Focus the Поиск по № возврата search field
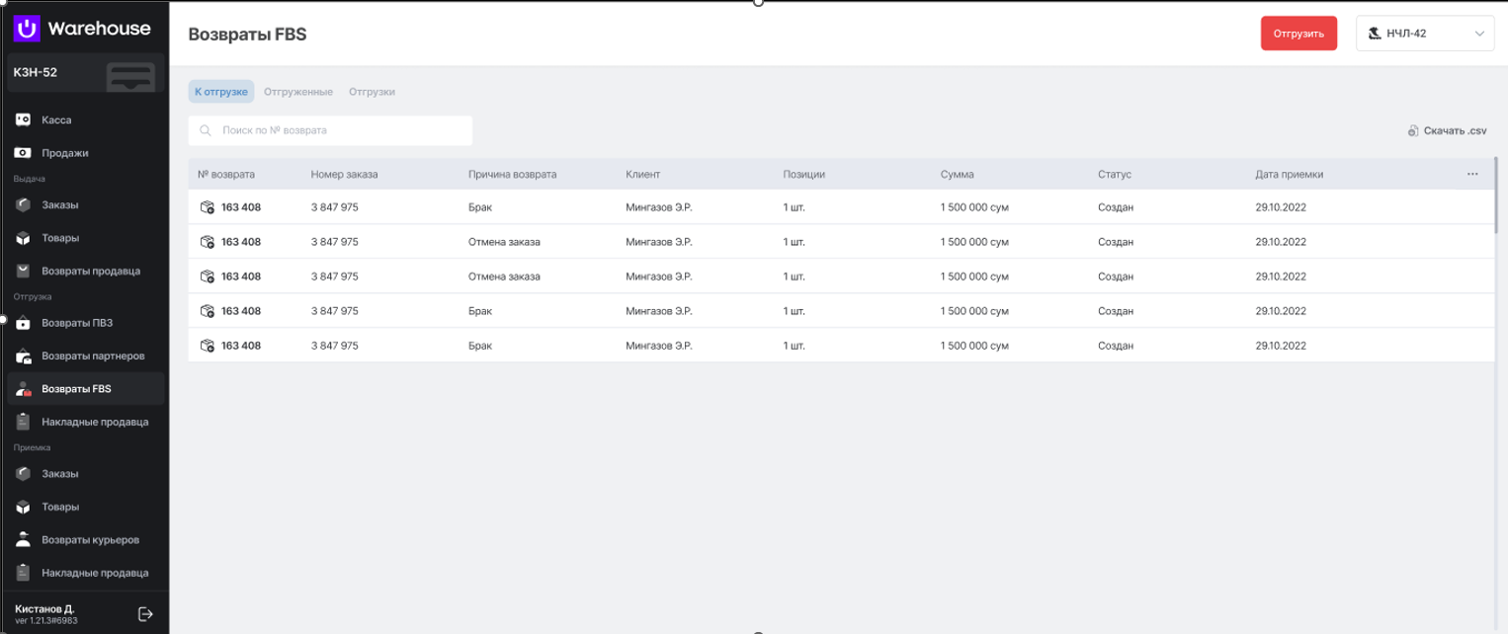Viewport: 1508px width, 634px height. coord(330,130)
